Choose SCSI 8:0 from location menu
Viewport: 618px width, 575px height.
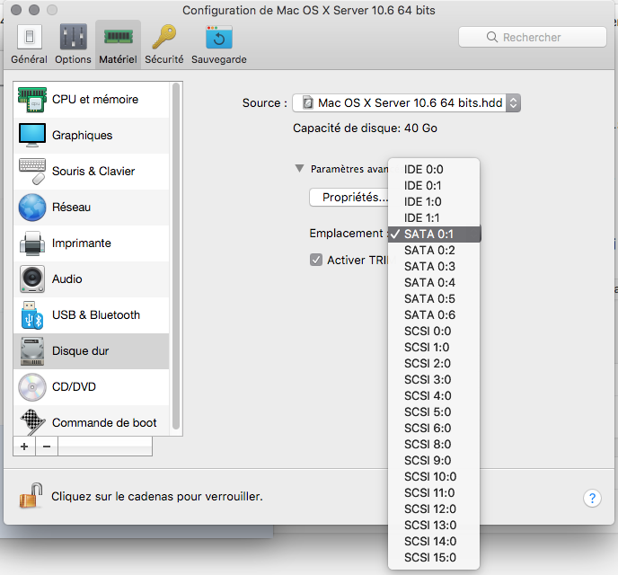coord(434,444)
